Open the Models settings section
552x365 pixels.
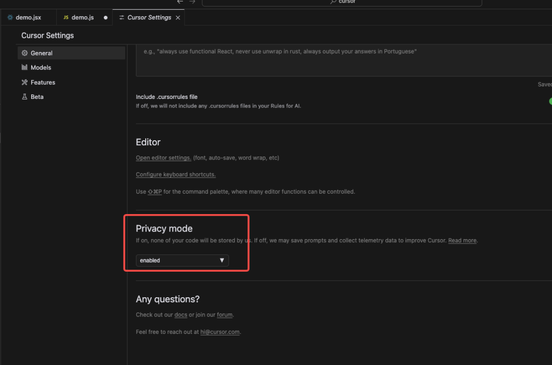coord(72,67)
